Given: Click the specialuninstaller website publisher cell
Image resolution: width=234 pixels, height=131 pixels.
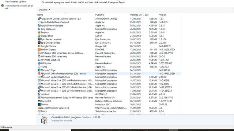Looking at the screenshot, I should (111, 108).
